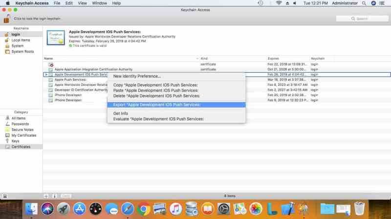Open Finder from the Dock
391x219 pixels.
click(x=31, y=209)
